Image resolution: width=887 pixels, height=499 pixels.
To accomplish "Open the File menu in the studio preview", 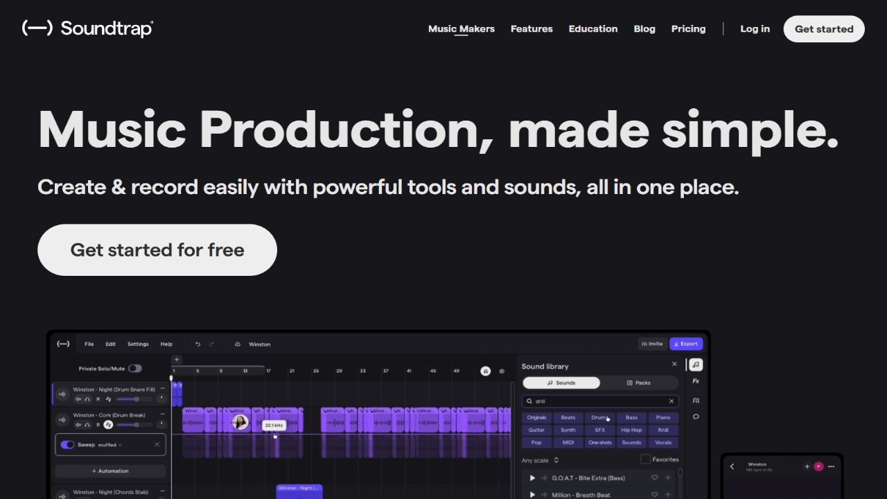I will coord(89,344).
